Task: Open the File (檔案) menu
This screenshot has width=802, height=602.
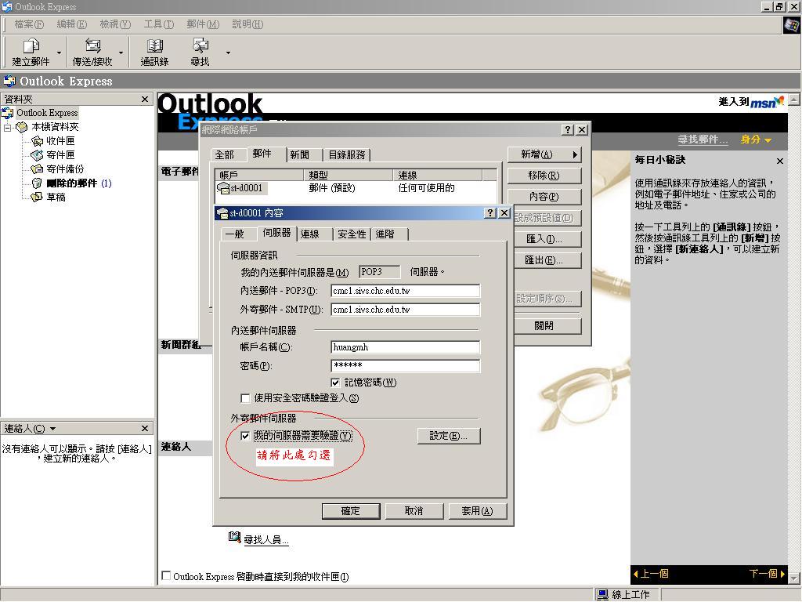Action: 29,24
